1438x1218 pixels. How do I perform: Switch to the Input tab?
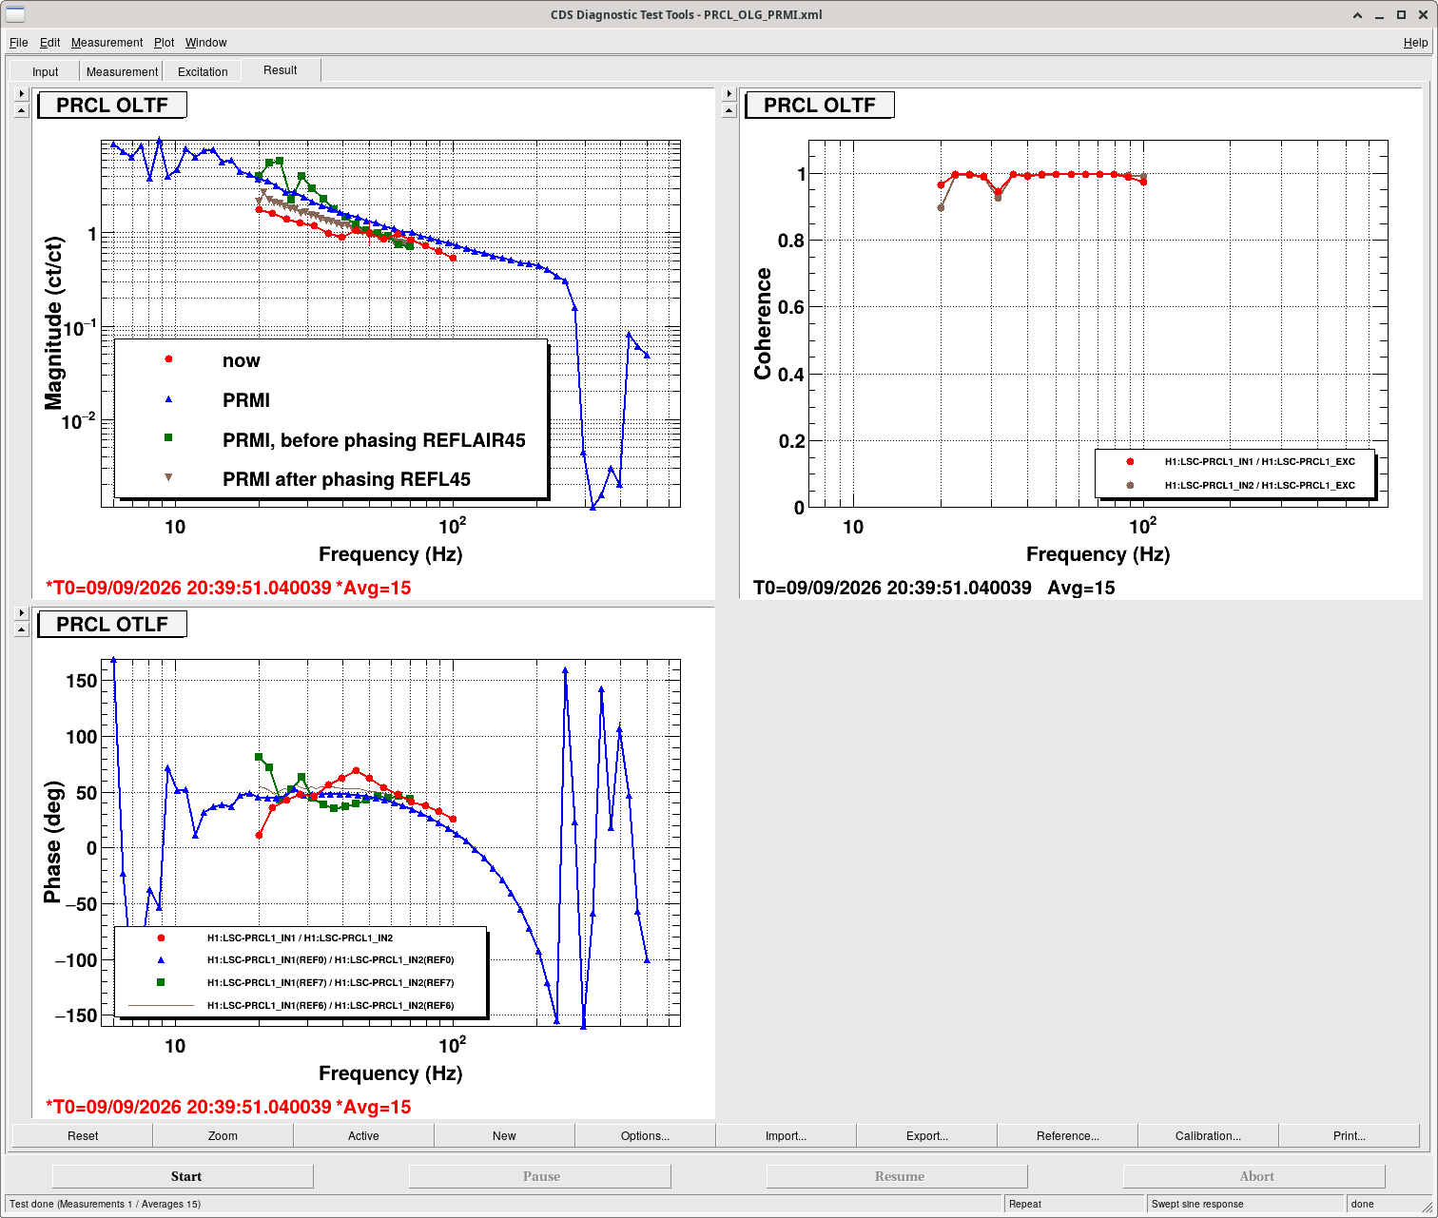click(x=46, y=71)
